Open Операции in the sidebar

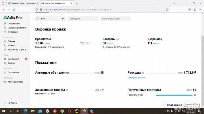pos(13,32)
